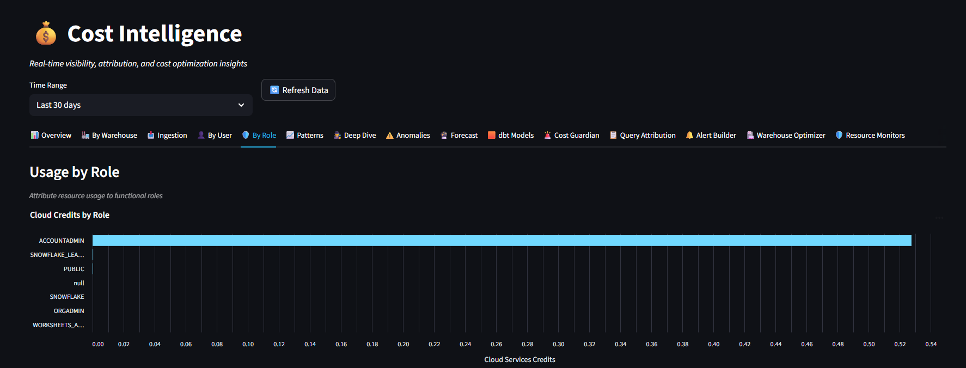Click the orange square icon for dbt Models
Viewport: 966px width, 368px height.
492,136
